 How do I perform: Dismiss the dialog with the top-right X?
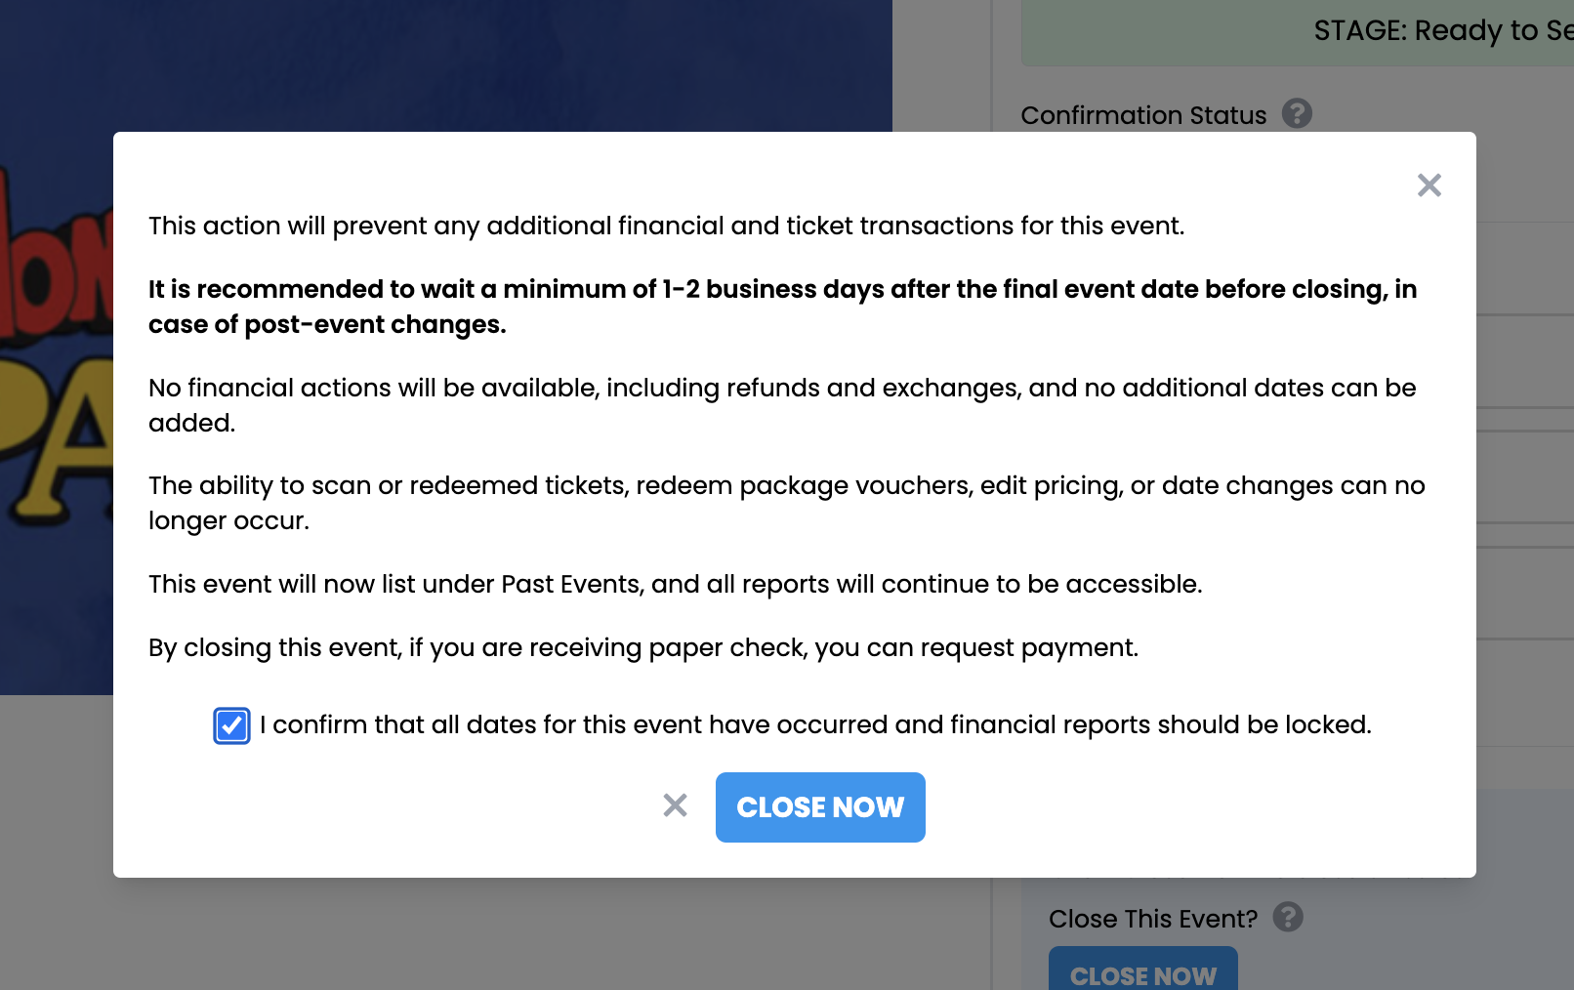pyautogui.click(x=1429, y=186)
